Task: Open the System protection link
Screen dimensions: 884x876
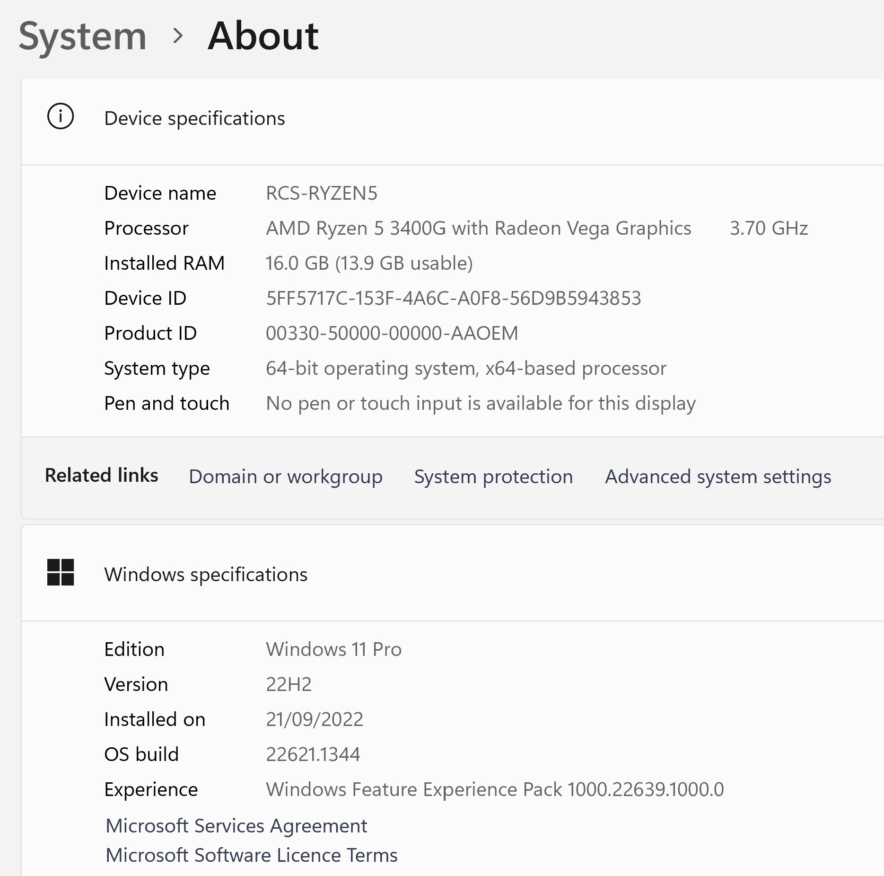Action: tap(493, 477)
